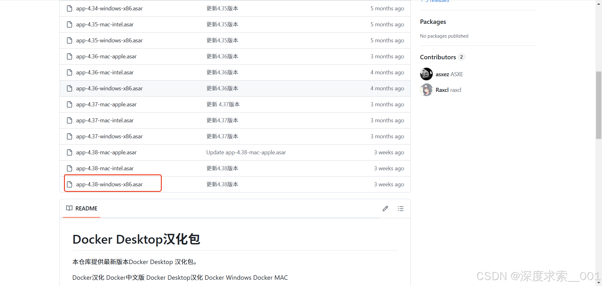Open asxez contributor avatar
The width and height of the screenshot is (602, 286).
coord(426,74)
